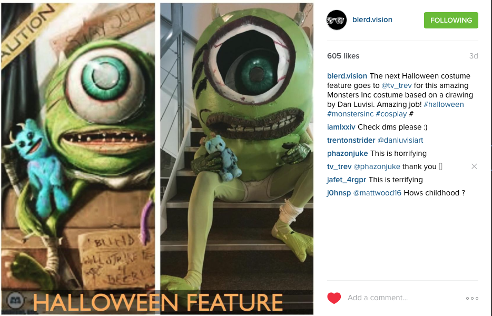This screenshot has width=492, height=316.
Task: View jafet_4rgpr commenter profile
Action: click(x=347, y=180)
